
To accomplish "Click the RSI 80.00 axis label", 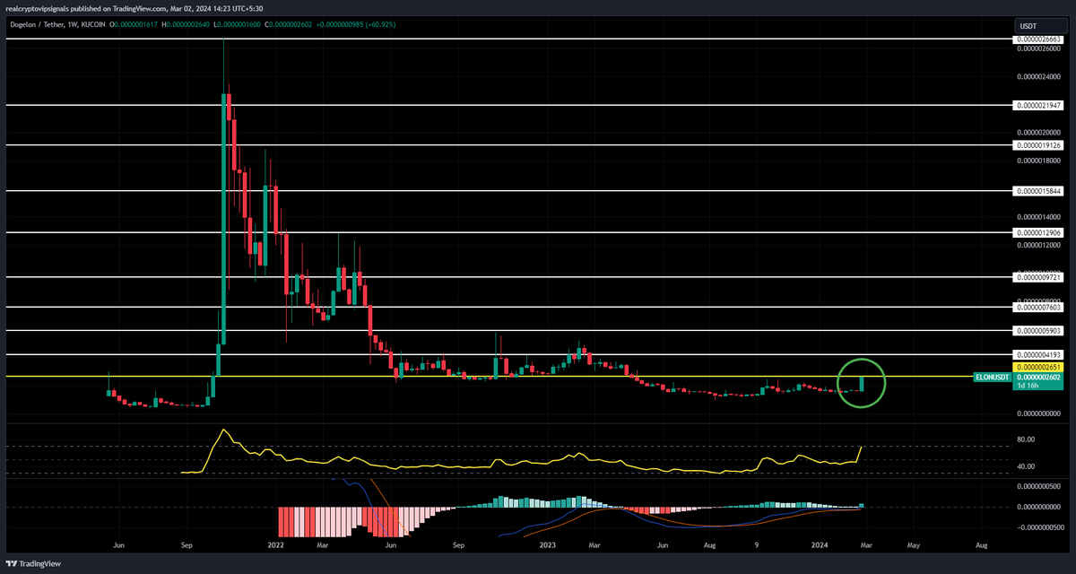I will pyautogui.click(x=1026, y=439).
